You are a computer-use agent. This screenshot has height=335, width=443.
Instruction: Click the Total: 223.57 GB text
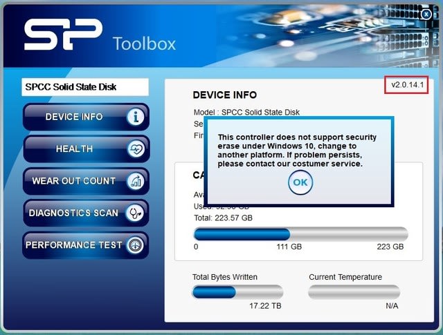point(223,218)
